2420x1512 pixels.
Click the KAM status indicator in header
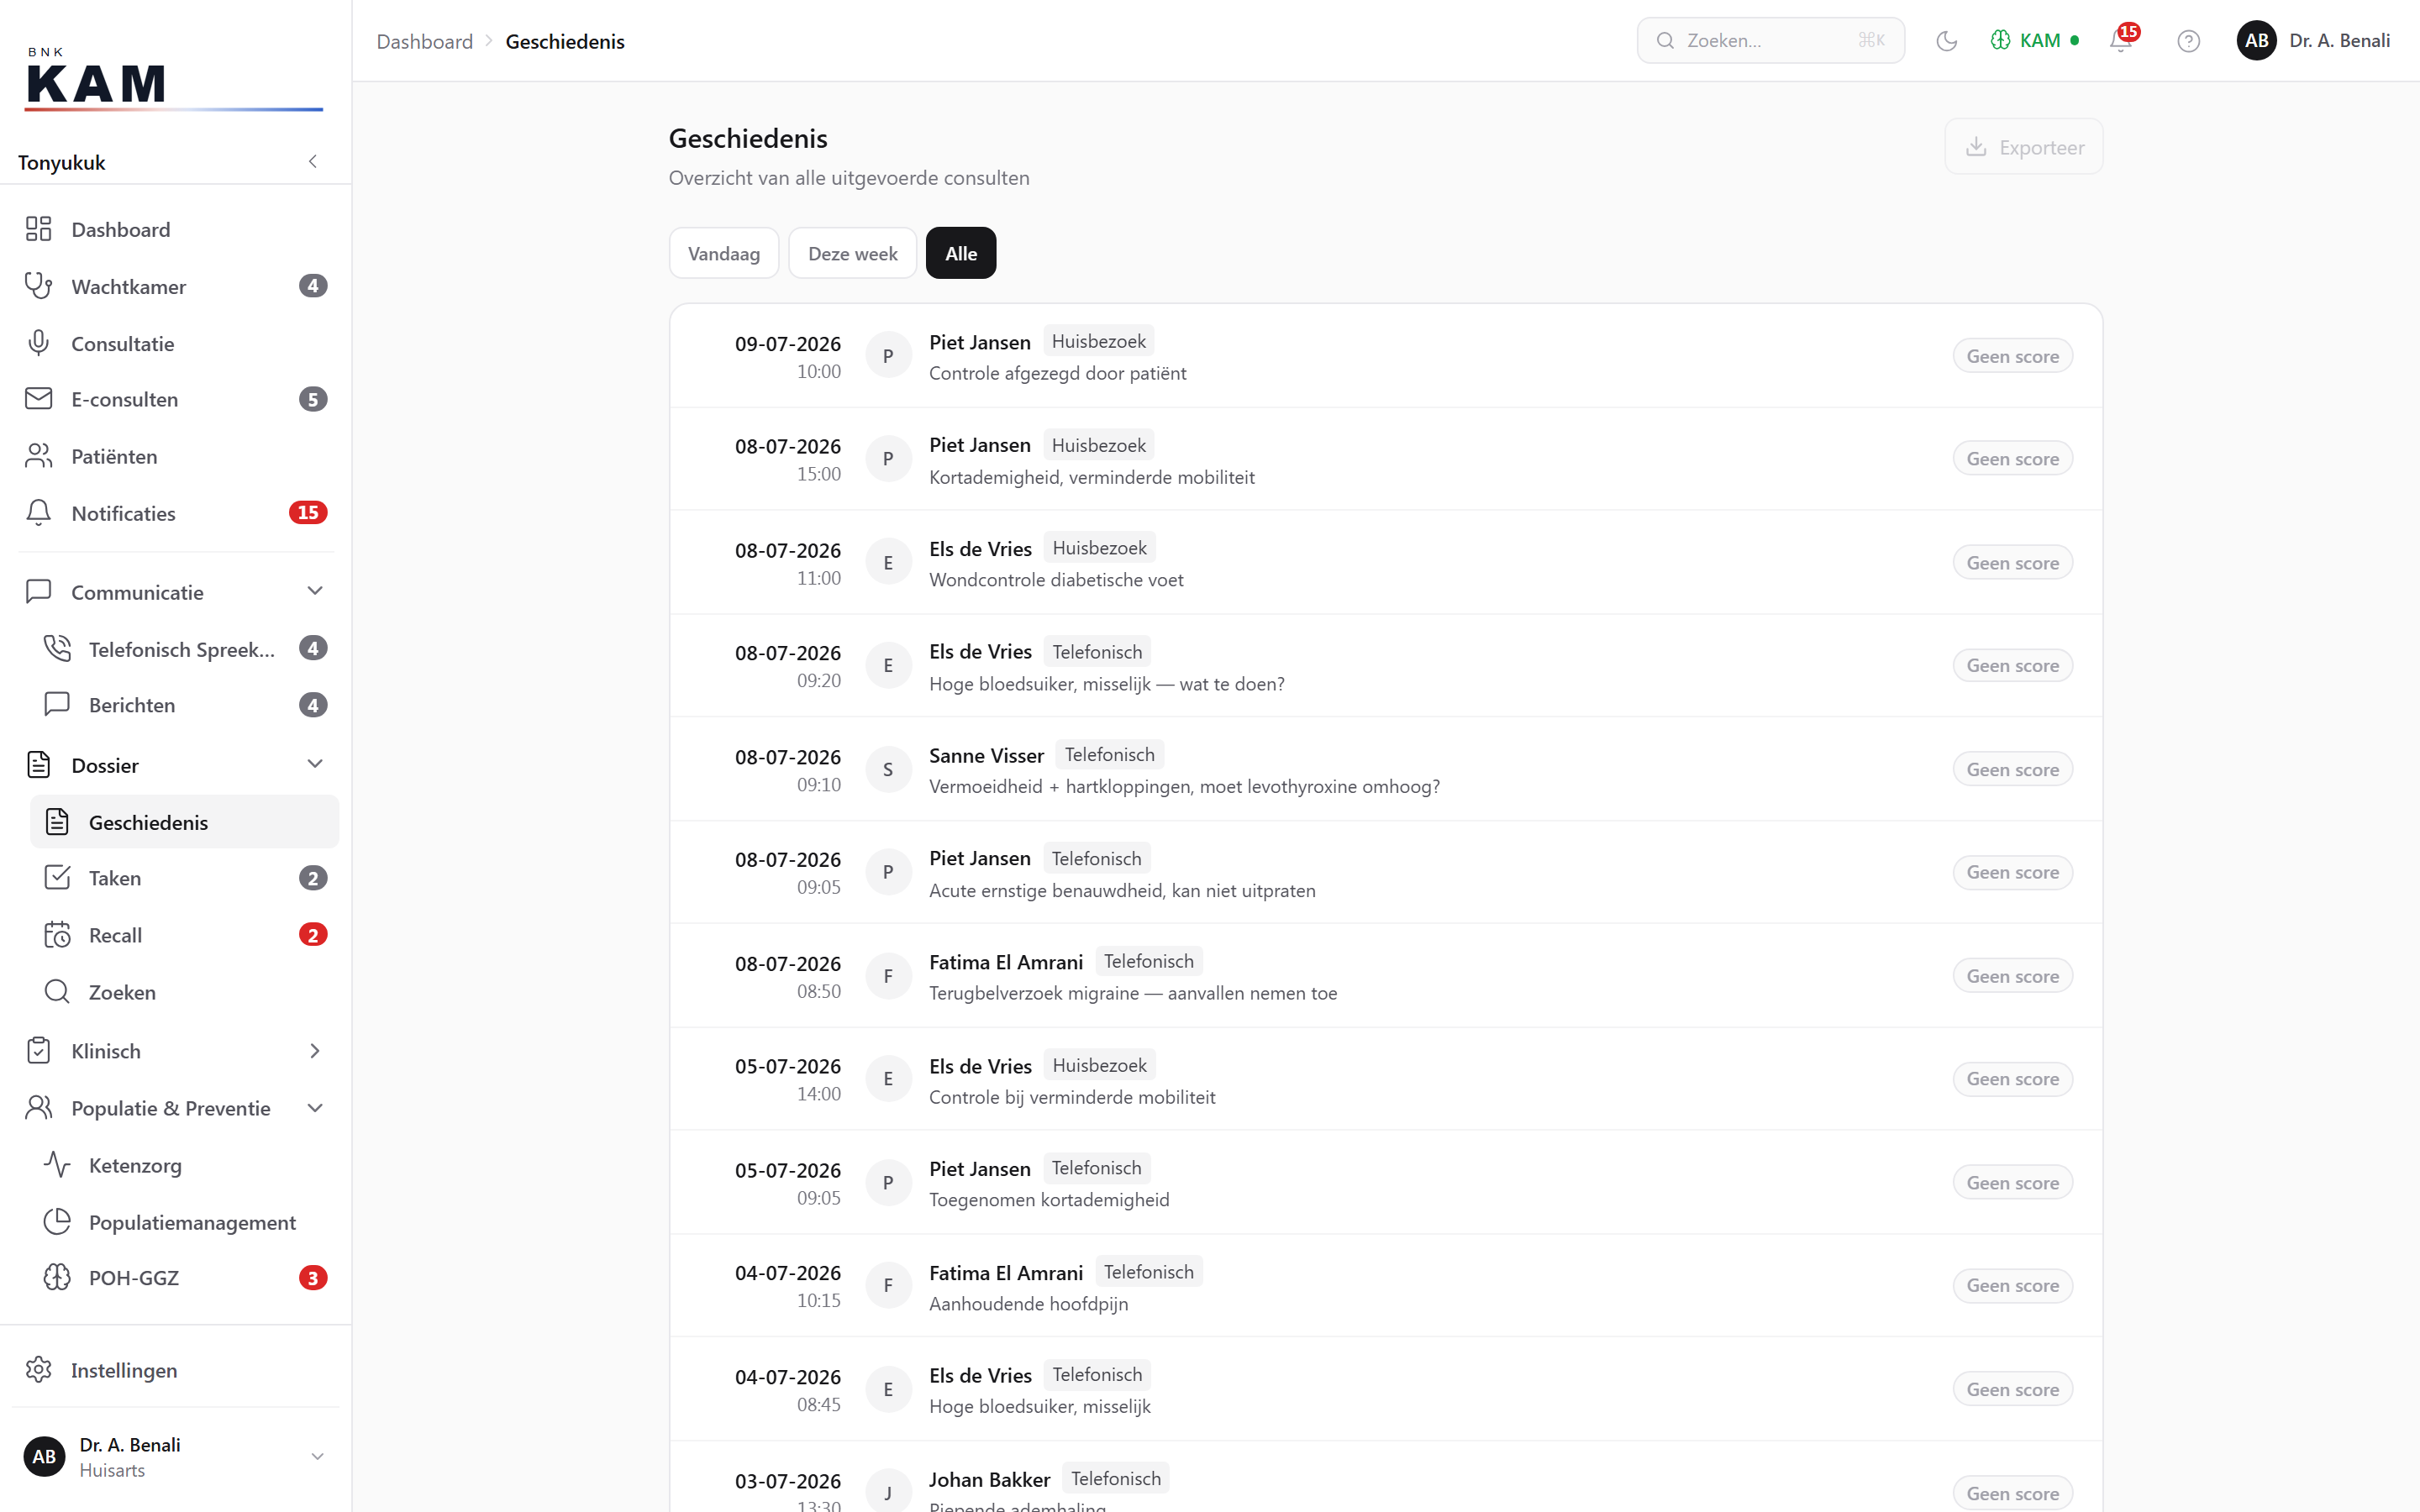(2035, 41)
